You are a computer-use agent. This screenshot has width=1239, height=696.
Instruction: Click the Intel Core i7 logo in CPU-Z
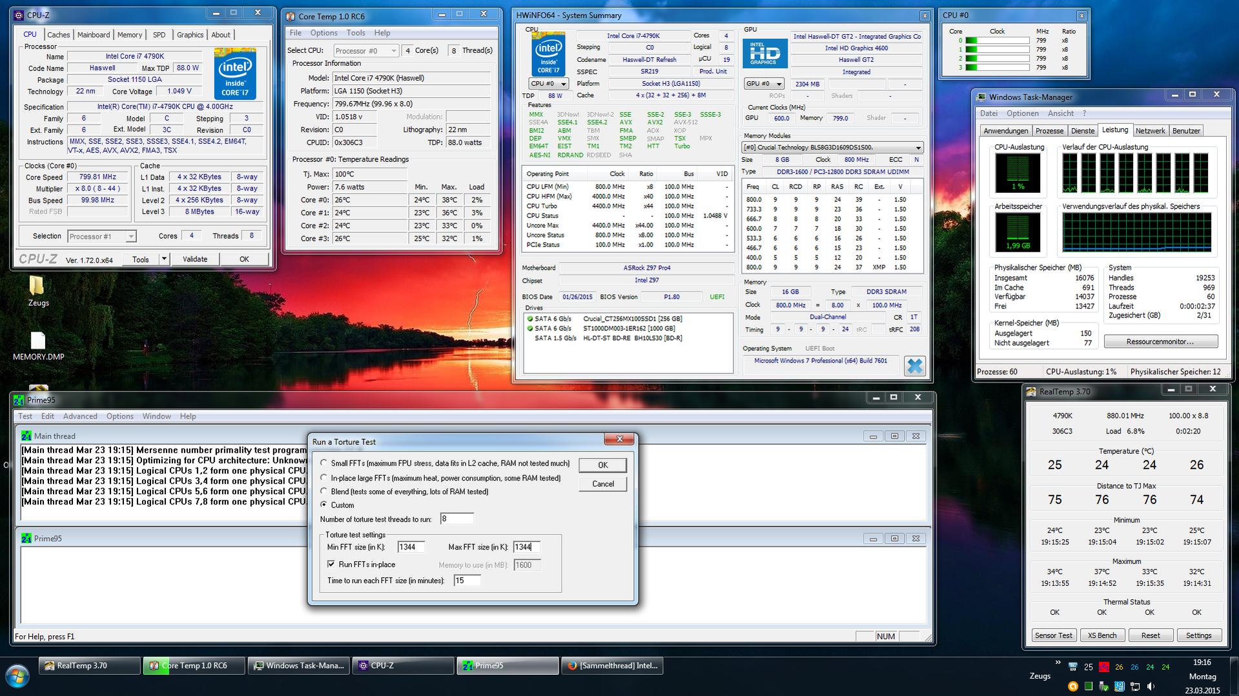click(235, 74)
